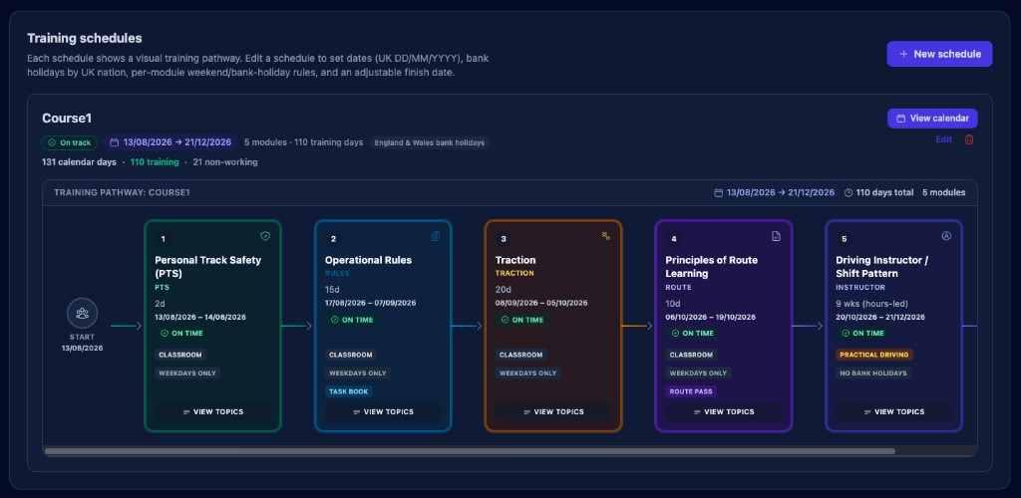1021x498 pixels.
Task: Click the Operational Rules card title
Action: (369, 260)
